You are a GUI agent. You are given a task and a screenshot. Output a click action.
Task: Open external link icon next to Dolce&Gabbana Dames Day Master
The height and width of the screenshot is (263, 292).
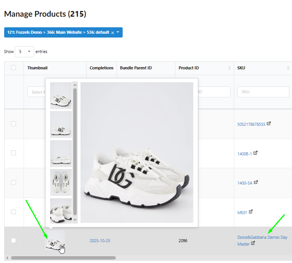[253, 243]
